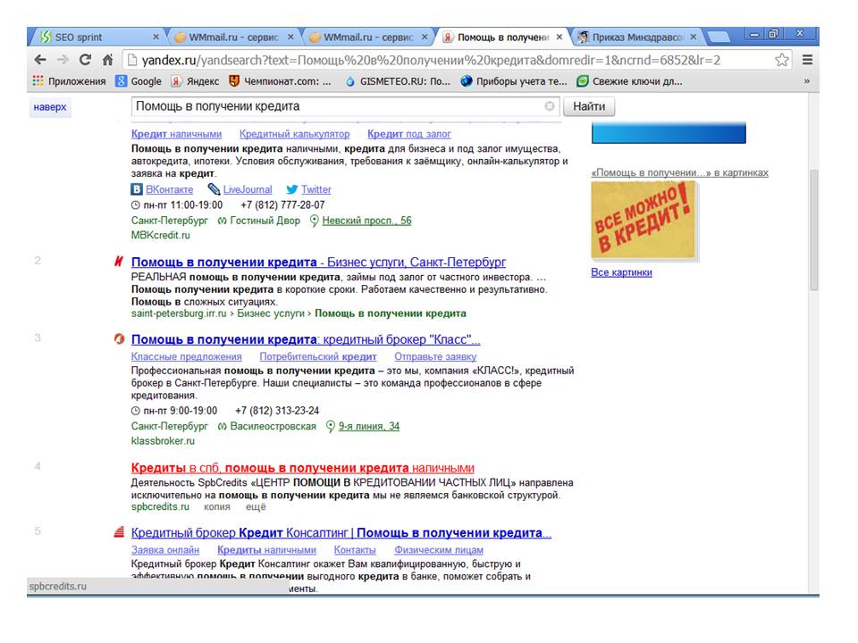Close the SEO sprint tab
The image size is (858, 643).
[156, 37]
